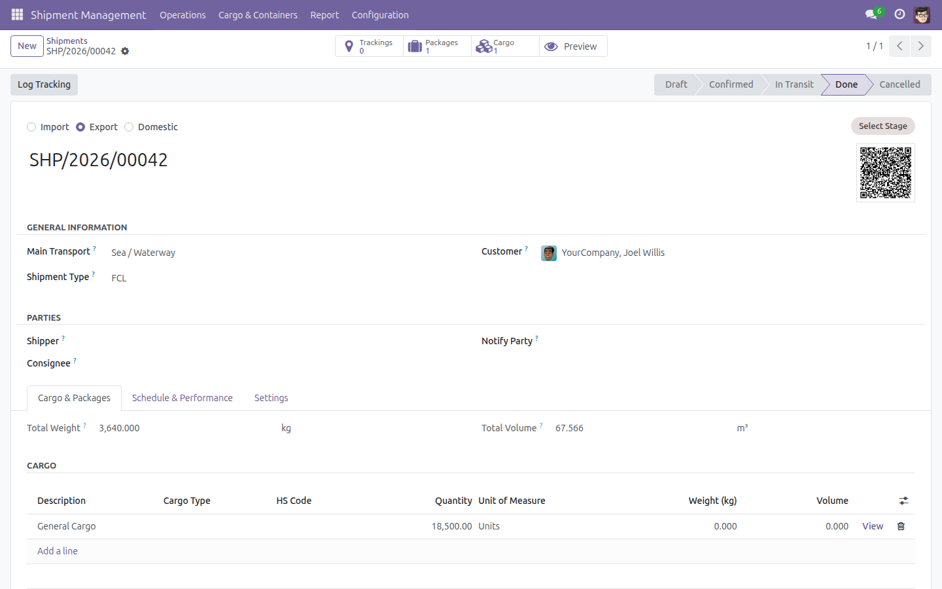The image size is (942, 589).
Task: Open the Main Transport field Sea / Waterway
Action: point(285,253)
